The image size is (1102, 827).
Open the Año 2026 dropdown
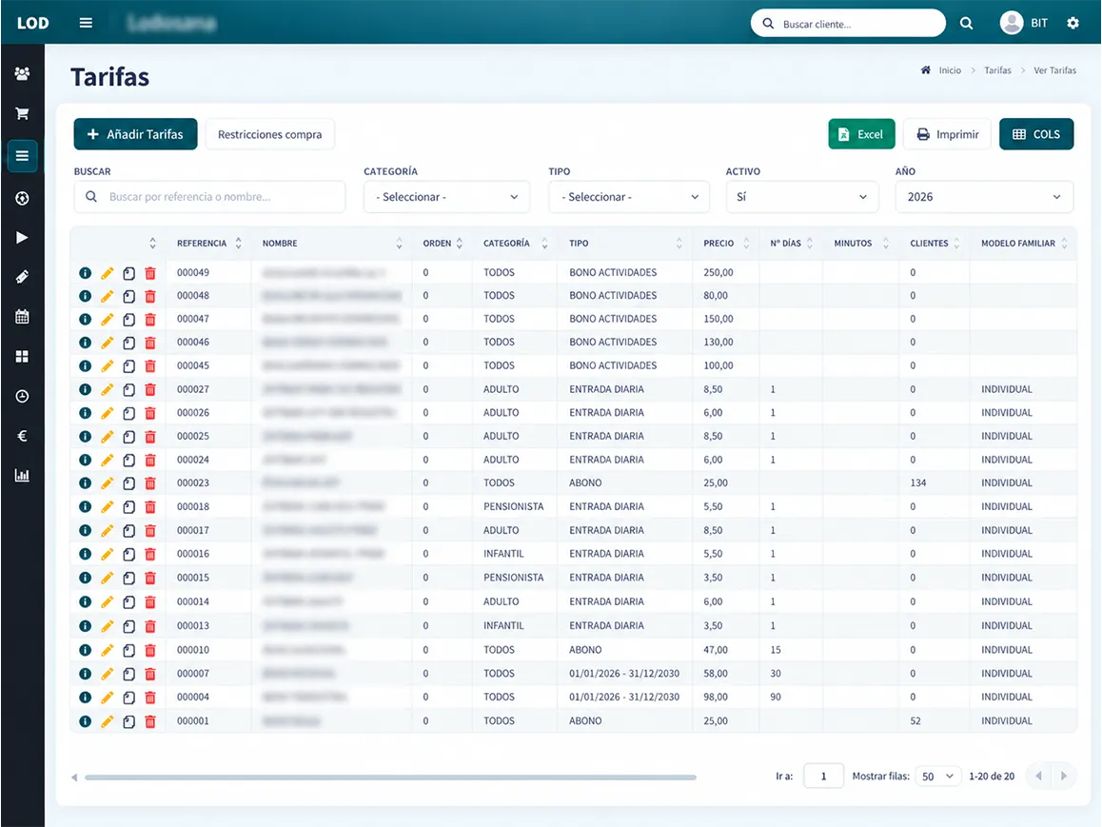(984, 197)
